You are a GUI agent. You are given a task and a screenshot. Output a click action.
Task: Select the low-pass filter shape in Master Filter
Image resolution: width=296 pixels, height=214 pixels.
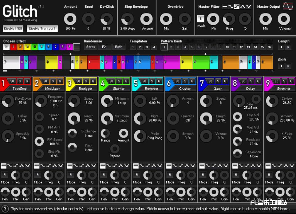tap(231, 7)
